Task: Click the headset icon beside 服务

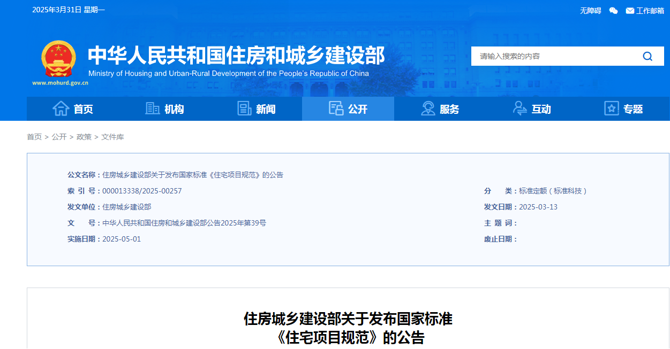Action: point(428,108)
